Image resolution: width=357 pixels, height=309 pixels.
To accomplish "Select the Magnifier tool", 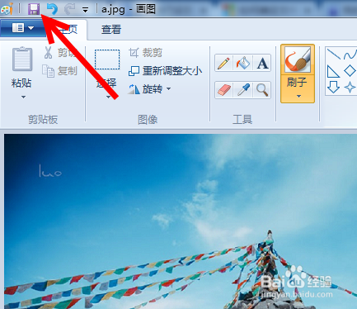I will [x=262, y=90].
